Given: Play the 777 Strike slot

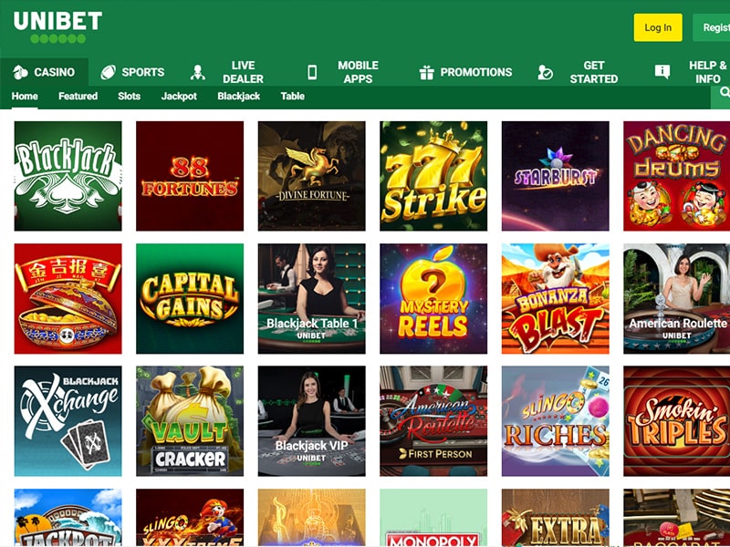Looking at the screenshot, I should click(433, 176).
